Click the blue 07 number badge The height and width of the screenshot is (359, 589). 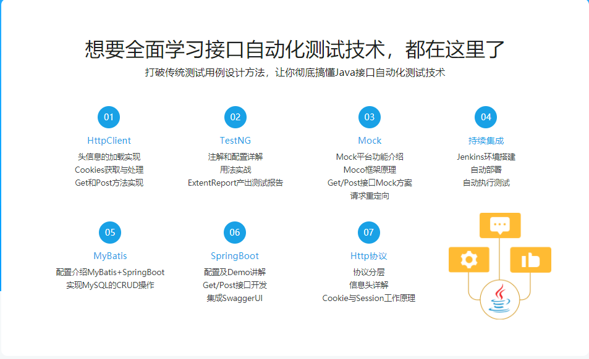(369, 233)
